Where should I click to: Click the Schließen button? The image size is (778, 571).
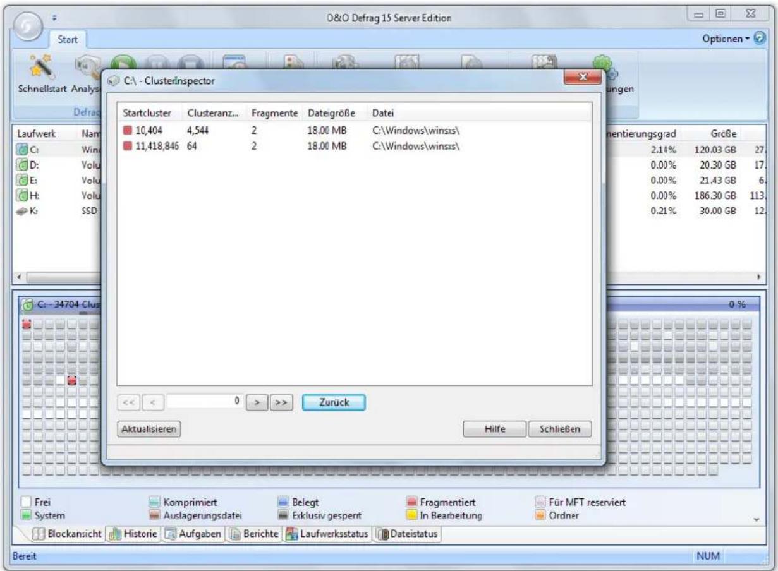(x=559, y=429)
